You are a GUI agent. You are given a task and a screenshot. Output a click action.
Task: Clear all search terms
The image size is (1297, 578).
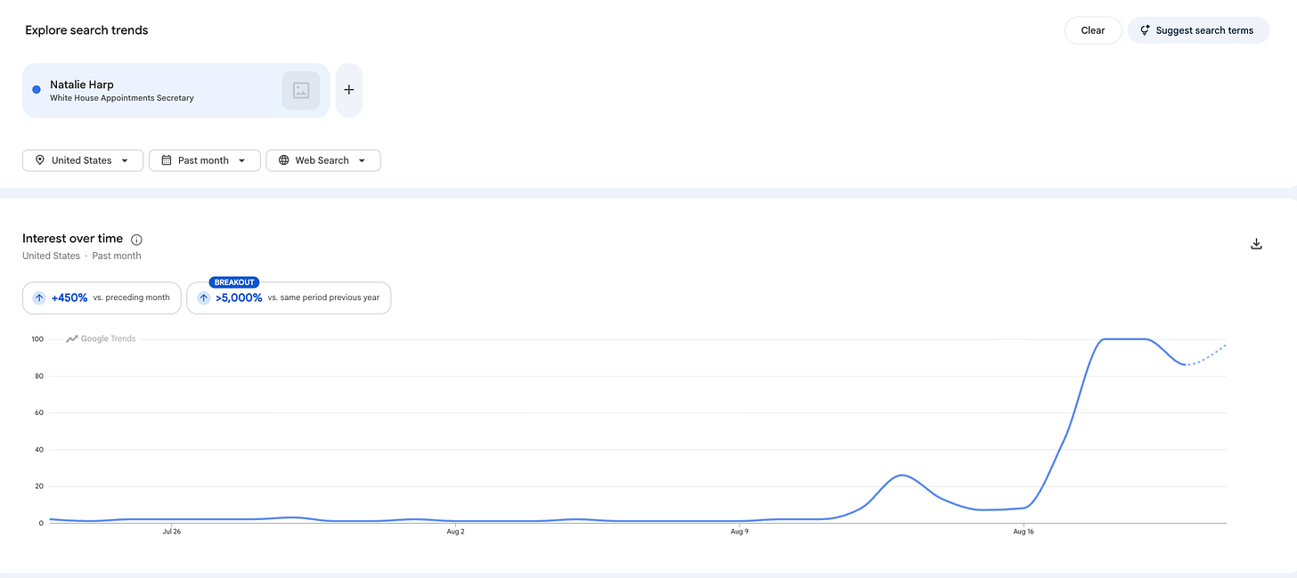1093,30
